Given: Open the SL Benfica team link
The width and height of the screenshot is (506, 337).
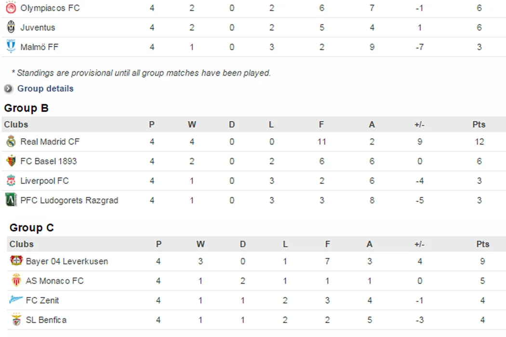Looking at the screenshot, I should click(x=46, y=320).
